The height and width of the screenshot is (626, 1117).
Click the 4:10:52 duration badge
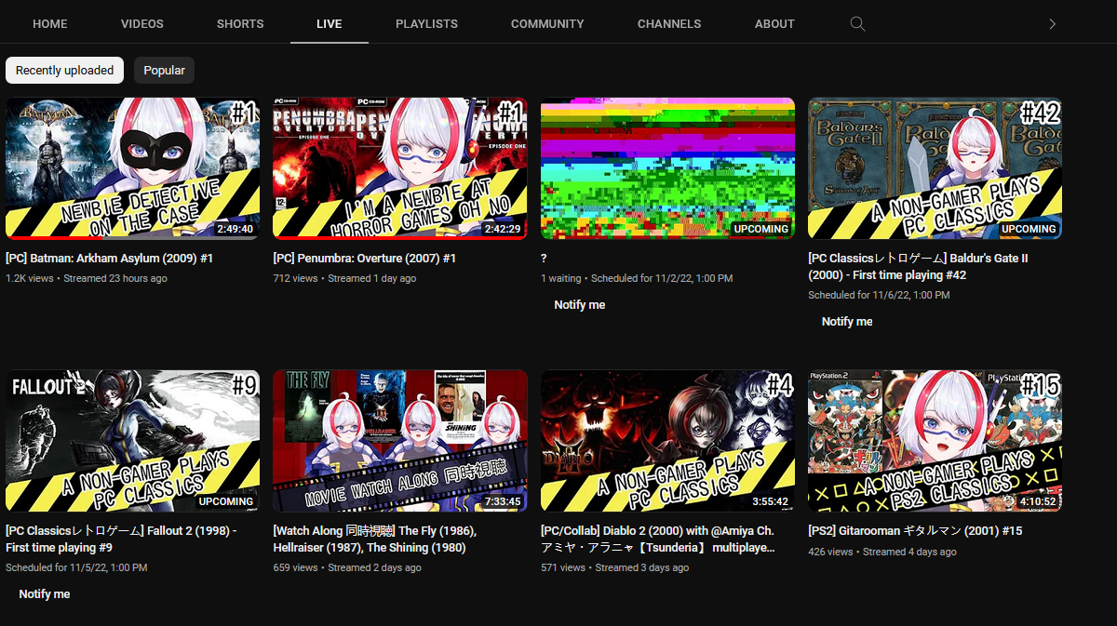(1037, 501)
